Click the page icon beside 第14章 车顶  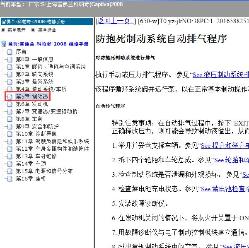click(10, 164)
